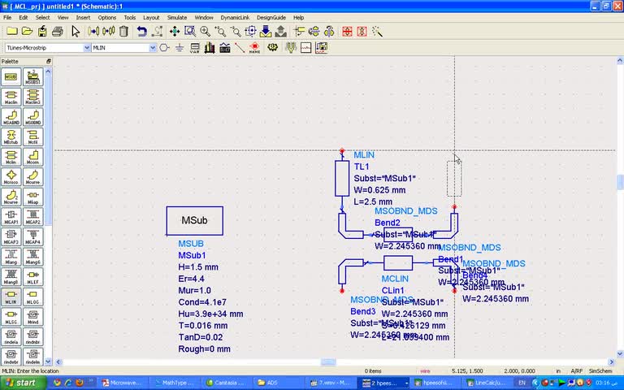Image resolution: width=624 pixels, height=390 pixels.
Task: Select the MSUB palette component
Action: point(11,77)
